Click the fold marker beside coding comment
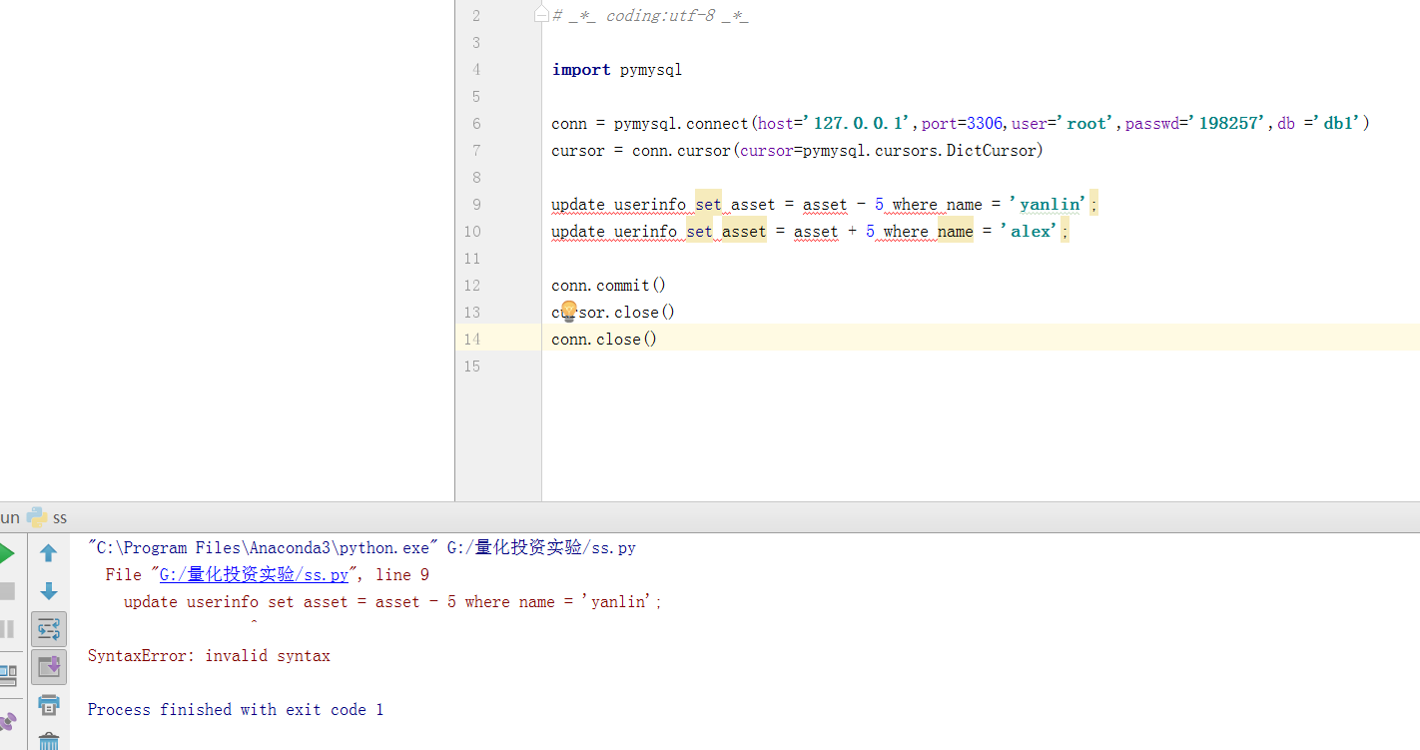1420x750 pixels. (542, 16)
